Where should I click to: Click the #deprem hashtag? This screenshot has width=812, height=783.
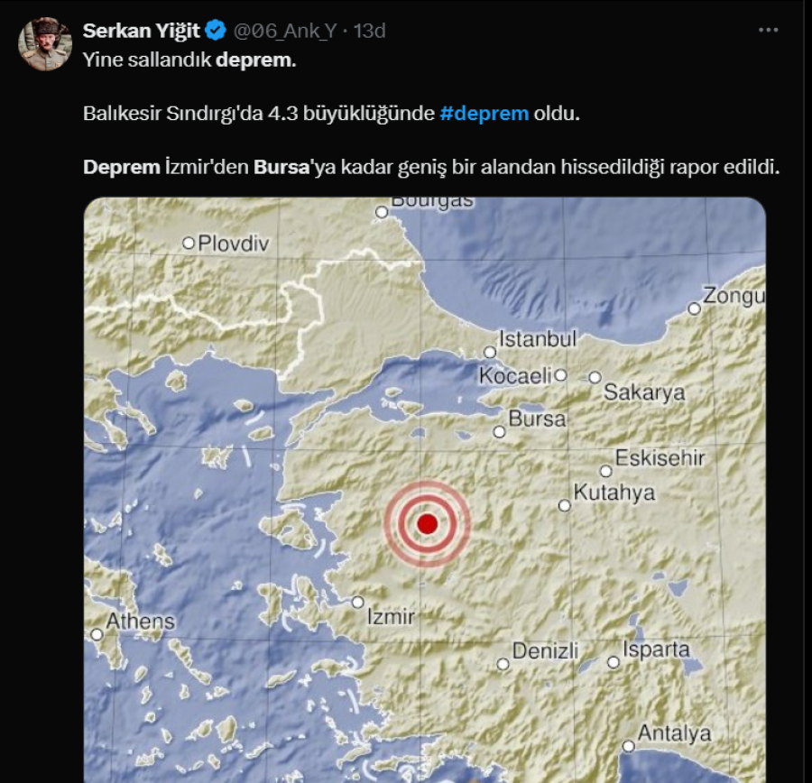tap(484, 114)
